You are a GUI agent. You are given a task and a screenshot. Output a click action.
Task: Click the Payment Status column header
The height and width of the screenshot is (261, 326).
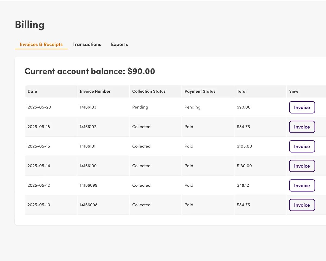[x=200, y=91]
